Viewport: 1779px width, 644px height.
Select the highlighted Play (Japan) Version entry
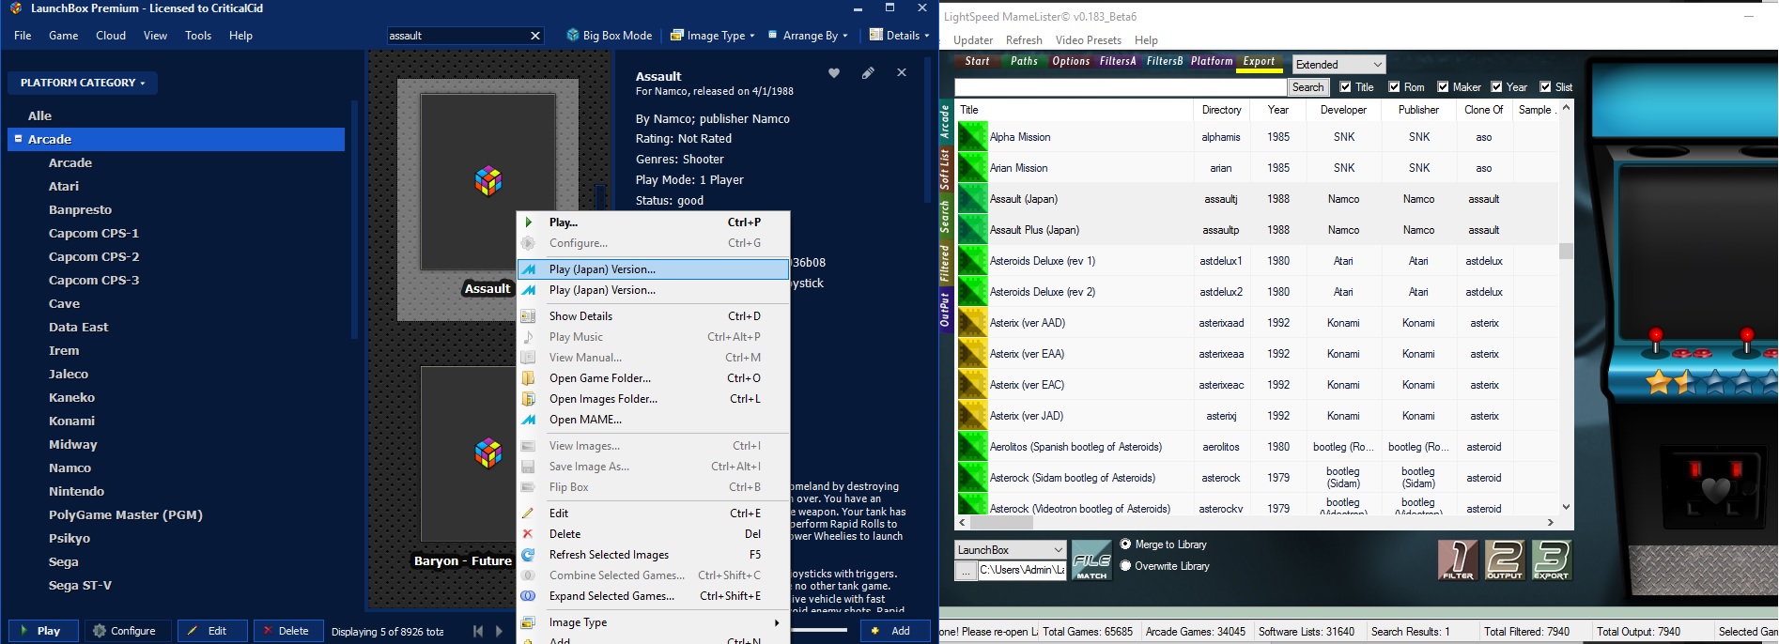[654, 269]
